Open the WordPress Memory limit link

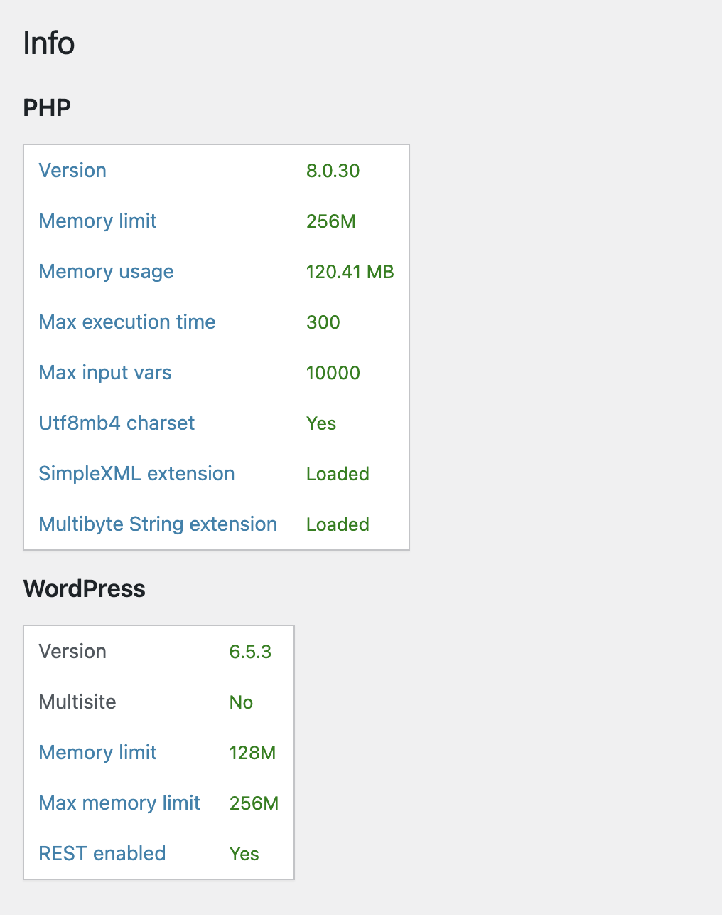tap(98, 753)
